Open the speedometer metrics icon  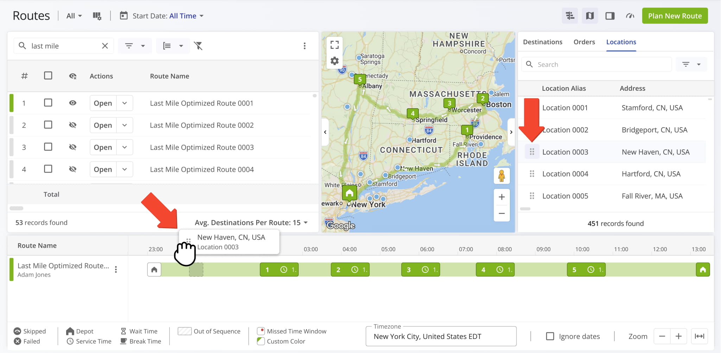[630, 16]
